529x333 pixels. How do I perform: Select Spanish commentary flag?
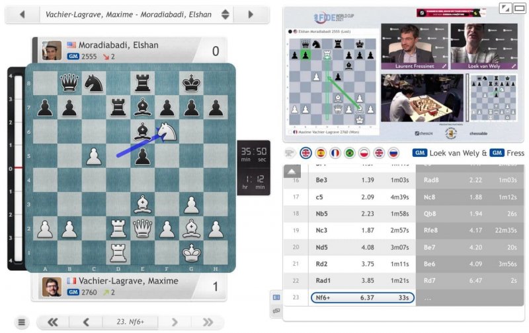320,152
